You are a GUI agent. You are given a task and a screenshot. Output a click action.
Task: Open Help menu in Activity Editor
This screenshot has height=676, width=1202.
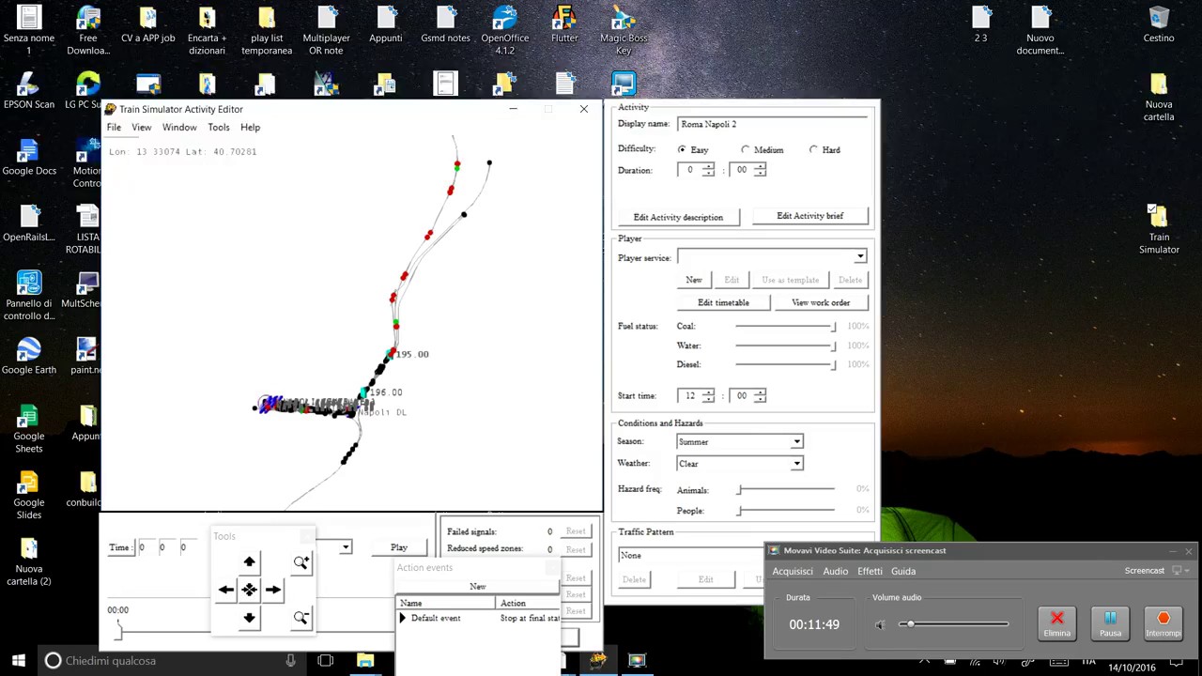(250, 127)
